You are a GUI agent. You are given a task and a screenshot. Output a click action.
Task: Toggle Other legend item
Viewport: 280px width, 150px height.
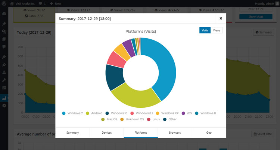point(170,119)
